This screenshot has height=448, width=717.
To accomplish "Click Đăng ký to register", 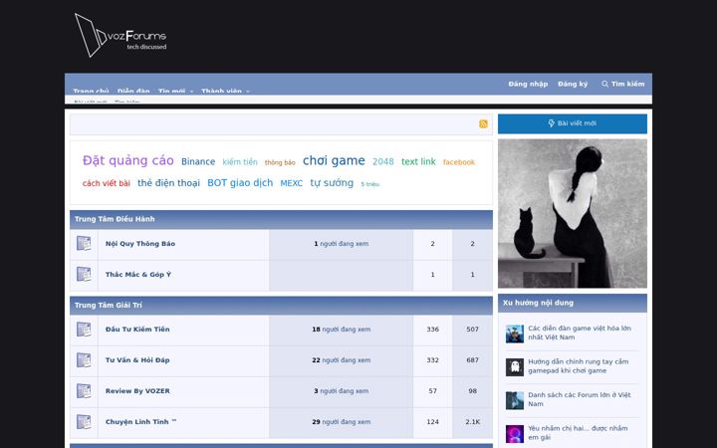I will tap(573, 84).
